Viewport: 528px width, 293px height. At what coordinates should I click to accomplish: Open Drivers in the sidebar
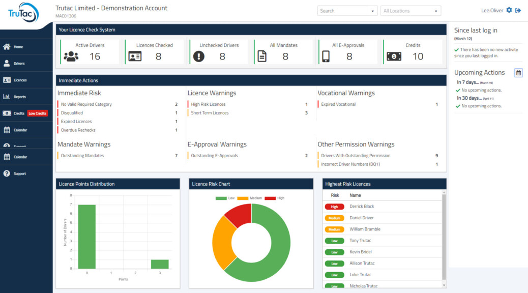click(x=19, y=64)
